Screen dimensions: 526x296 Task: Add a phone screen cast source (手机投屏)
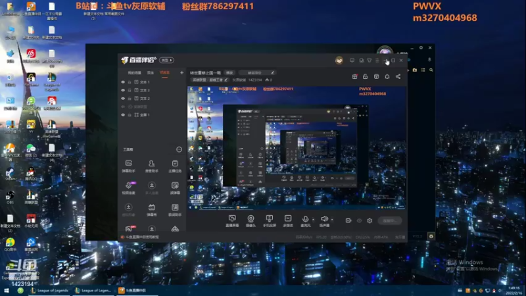click(x=270, y=221)
